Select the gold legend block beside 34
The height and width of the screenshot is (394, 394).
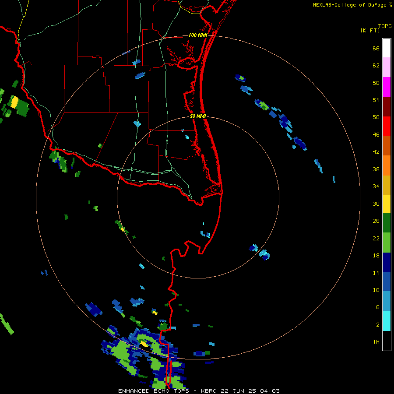coord(387,185)
